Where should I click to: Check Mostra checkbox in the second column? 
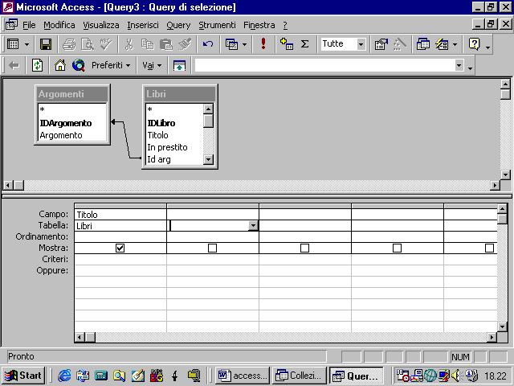(212, 248)
